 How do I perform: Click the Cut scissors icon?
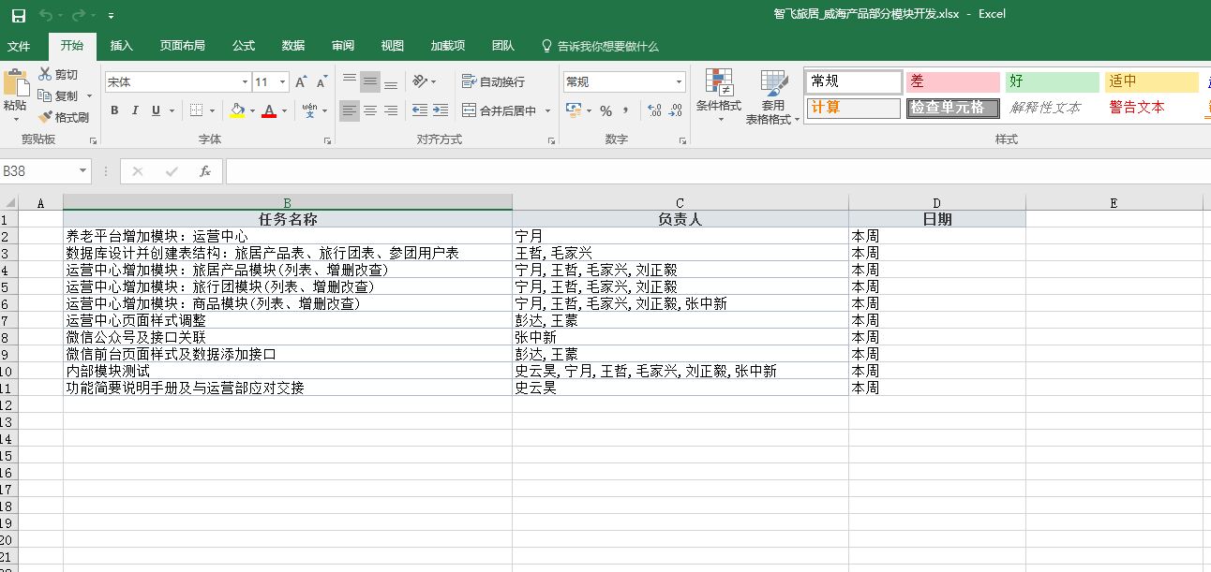[45, 74]
